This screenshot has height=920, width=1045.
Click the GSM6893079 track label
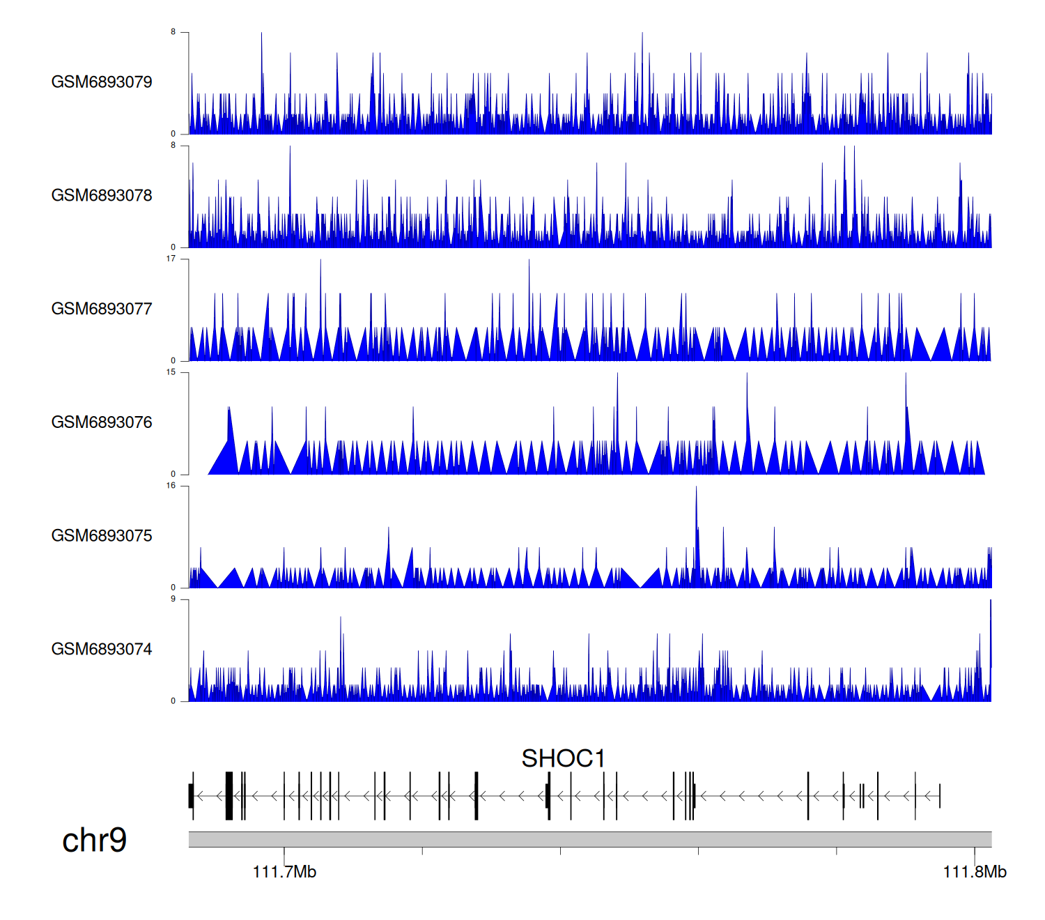[102, 82]
